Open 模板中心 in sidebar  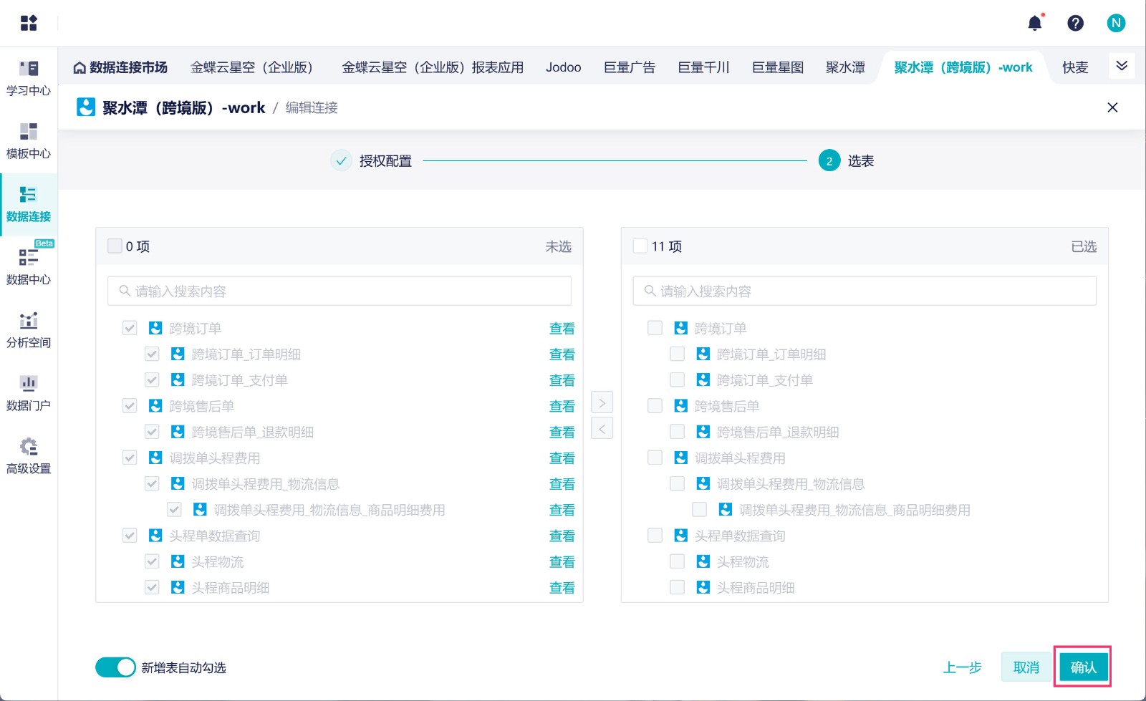[29, 142]
